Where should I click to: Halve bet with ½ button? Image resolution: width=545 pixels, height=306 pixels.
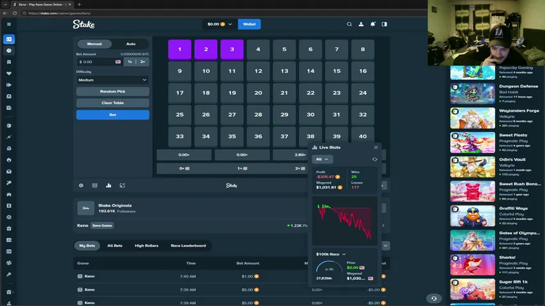click(x=130, y=62)
